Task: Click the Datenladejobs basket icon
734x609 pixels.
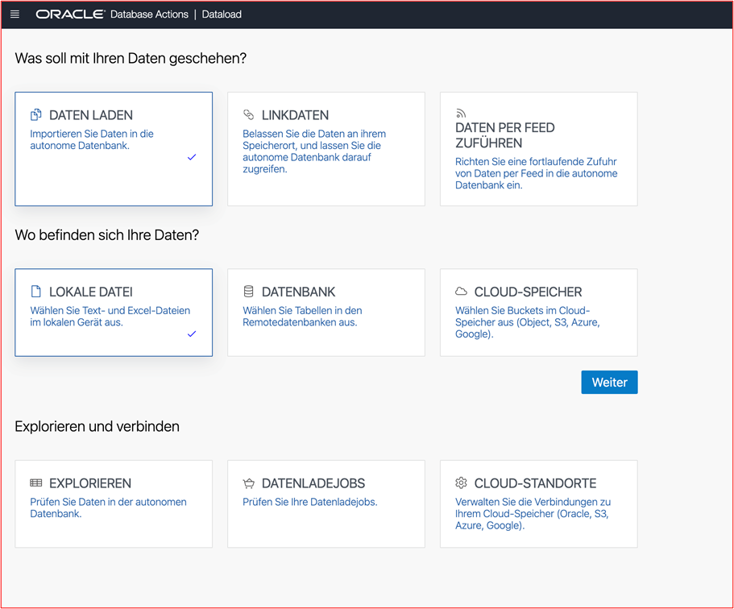Action: 249,483
